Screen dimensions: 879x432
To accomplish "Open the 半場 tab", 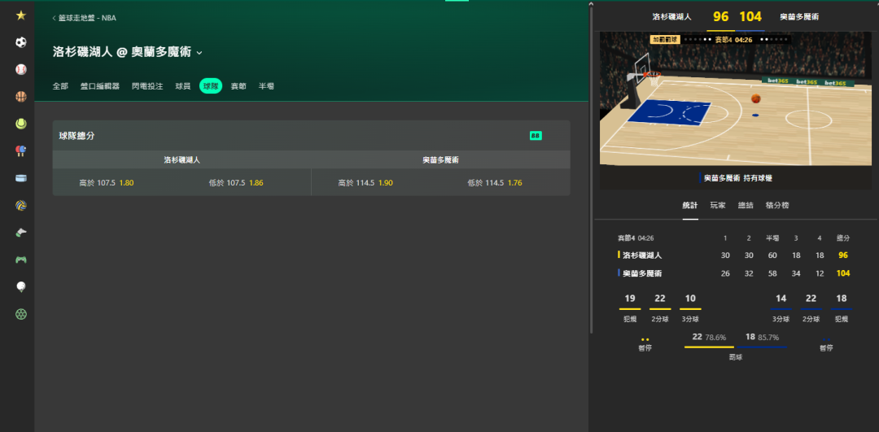I will (266, 86).
